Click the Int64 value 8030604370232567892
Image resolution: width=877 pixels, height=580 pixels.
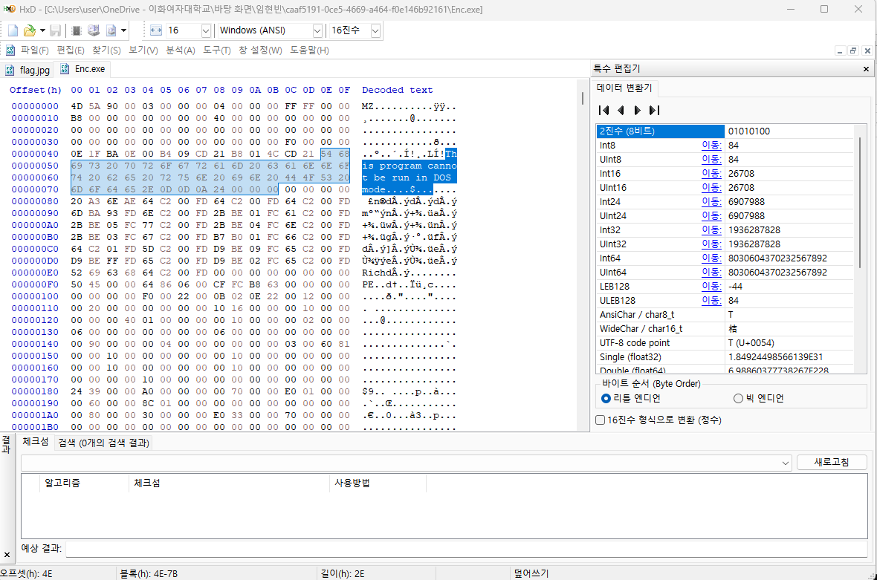click(x=777, y=258)
